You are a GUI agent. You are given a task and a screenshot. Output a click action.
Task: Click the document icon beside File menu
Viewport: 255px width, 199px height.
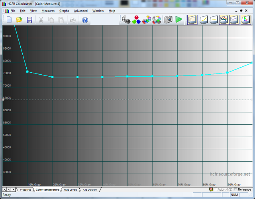point(7,11)
